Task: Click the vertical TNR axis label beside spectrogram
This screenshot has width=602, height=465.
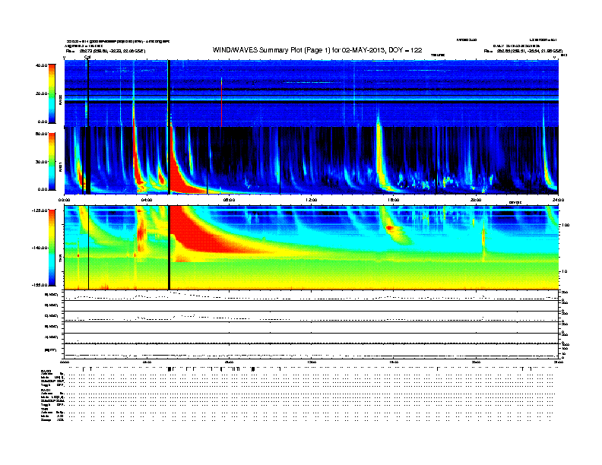Action: click(60, 260)
